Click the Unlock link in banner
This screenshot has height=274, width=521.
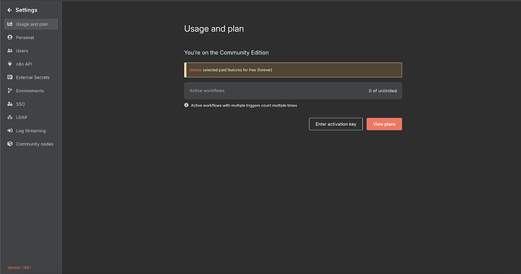[196, 70]
